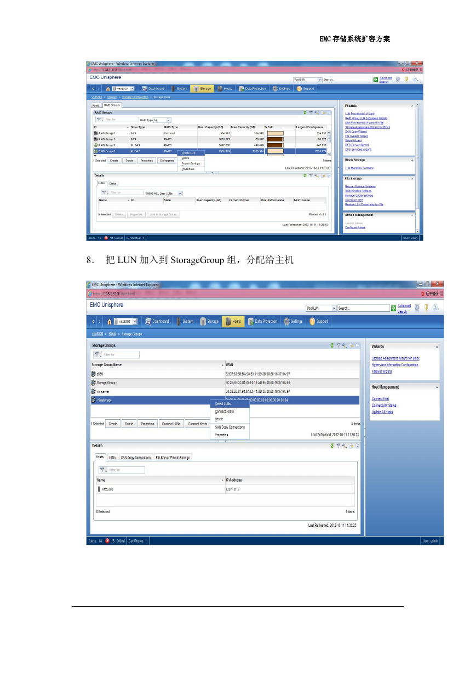Click the help question icon in lower Unisphere header
Screen dimensions: 476x673
coord(435,308)
